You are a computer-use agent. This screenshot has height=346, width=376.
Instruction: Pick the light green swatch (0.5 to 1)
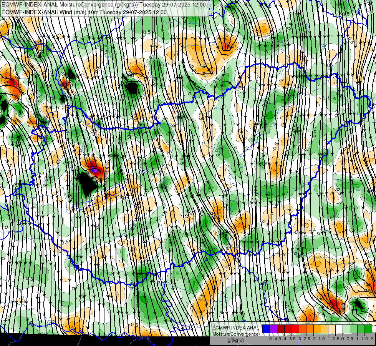[354, 329]
